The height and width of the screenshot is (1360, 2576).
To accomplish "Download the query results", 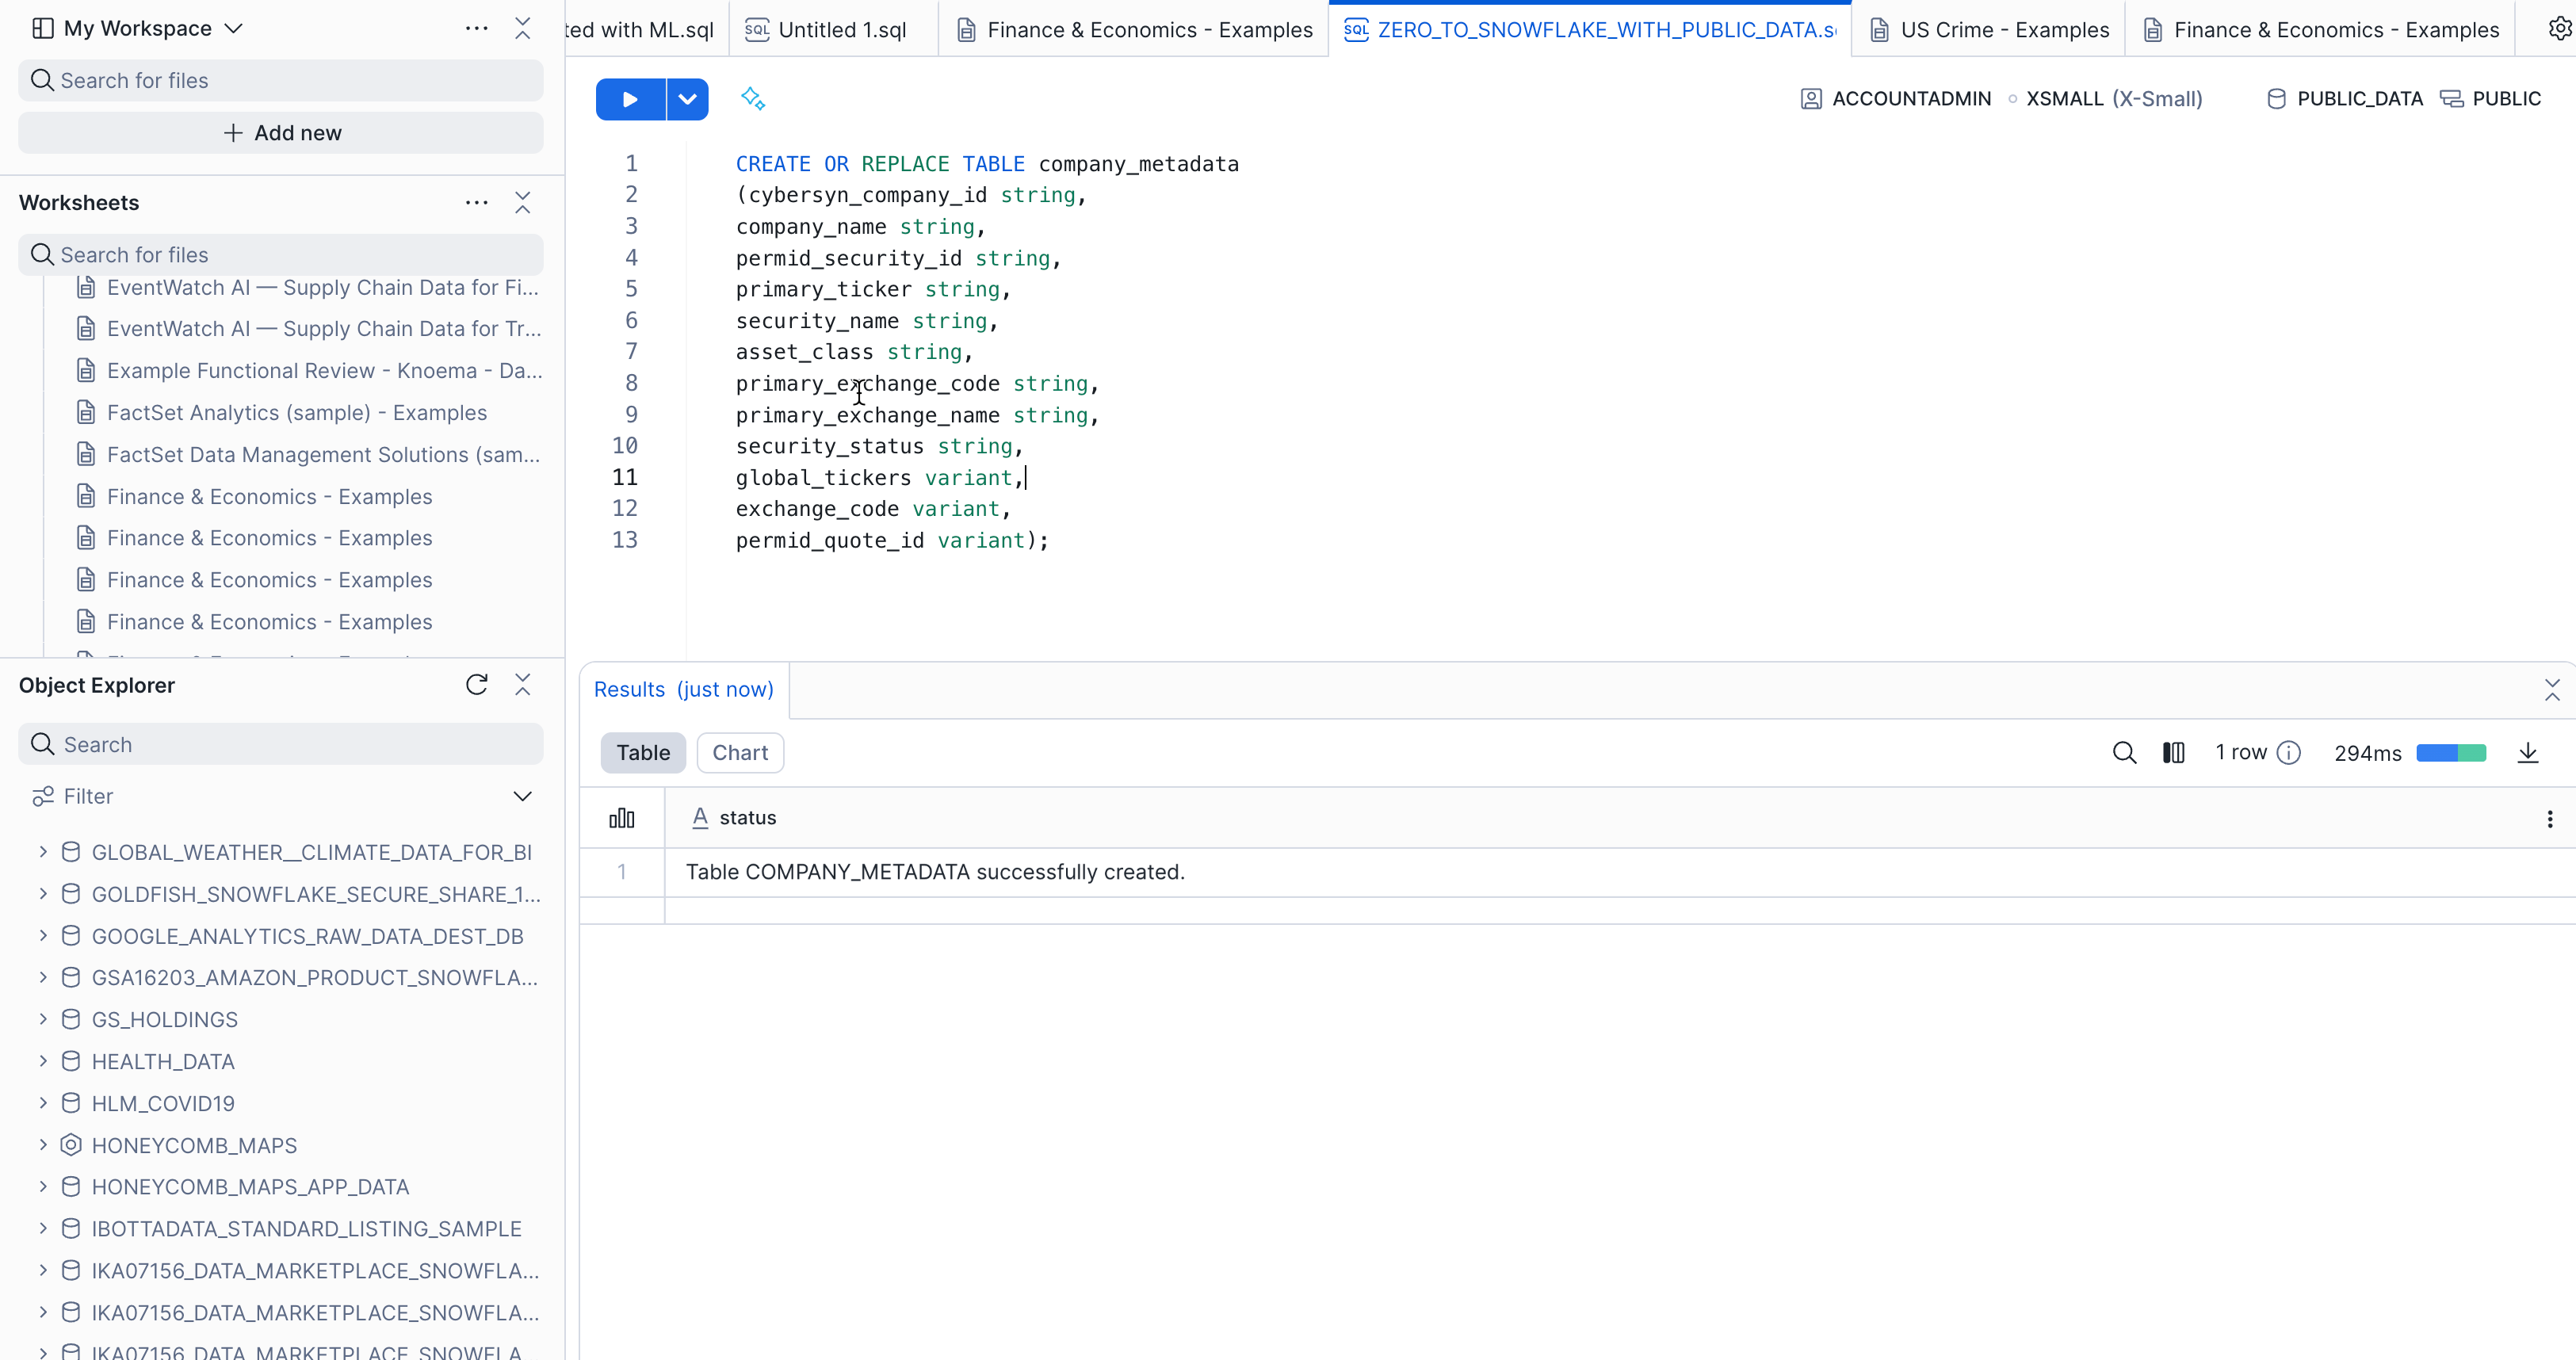I will [2527, 753].
